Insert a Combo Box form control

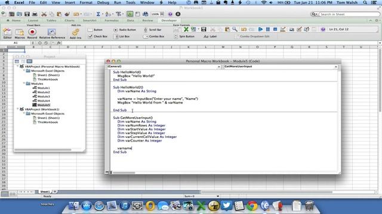pyautogui.click(x=154, y=36)
